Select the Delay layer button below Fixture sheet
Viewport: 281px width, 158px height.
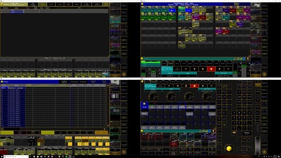pos(73,133)
